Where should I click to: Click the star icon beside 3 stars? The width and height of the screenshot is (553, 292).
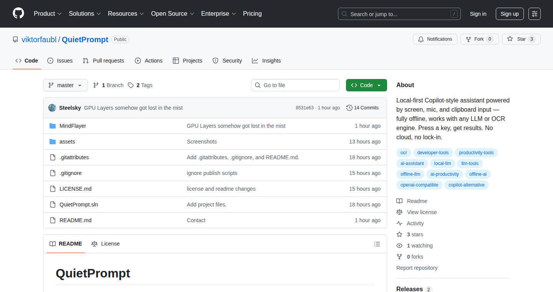(399, 234)
